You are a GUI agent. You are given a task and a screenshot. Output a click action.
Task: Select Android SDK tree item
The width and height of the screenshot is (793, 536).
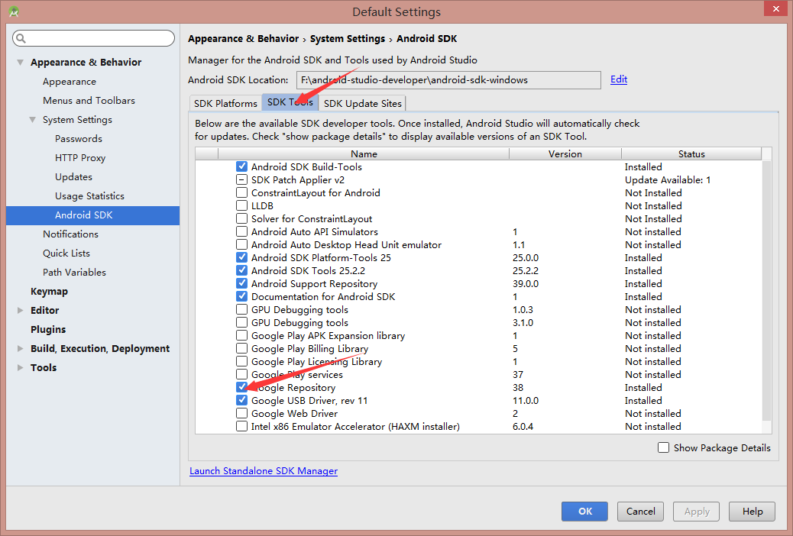(x=92, y=215)
